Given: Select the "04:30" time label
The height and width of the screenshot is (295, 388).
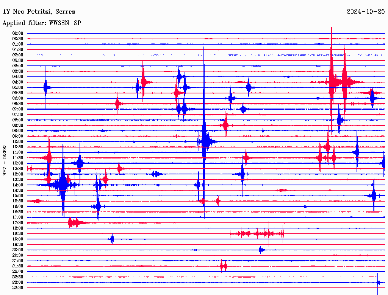Looking at the screenshot, I should pos(17,82).
